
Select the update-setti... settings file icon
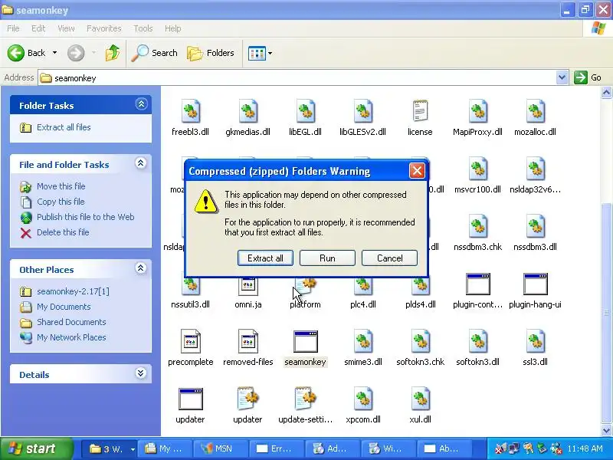305,399
